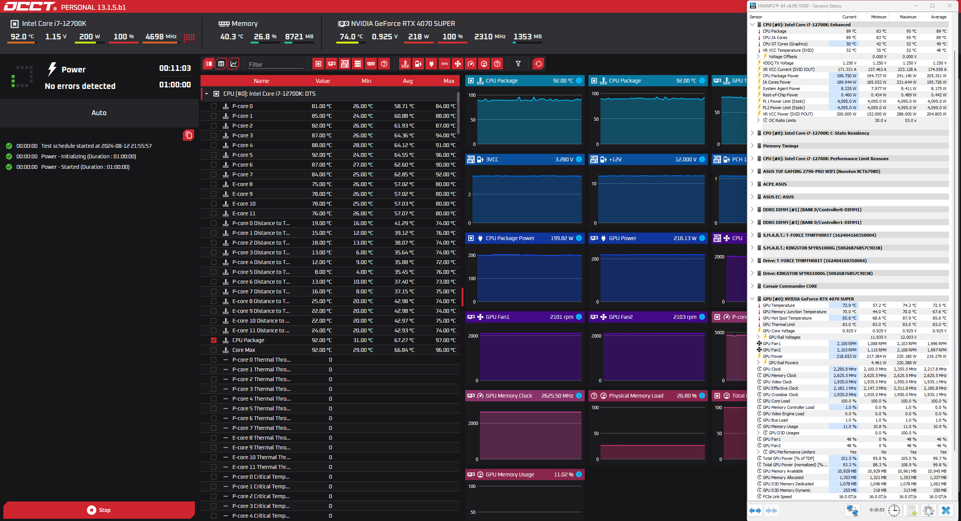Filter sensors by CPU chip icon

(x=318, y=64)
